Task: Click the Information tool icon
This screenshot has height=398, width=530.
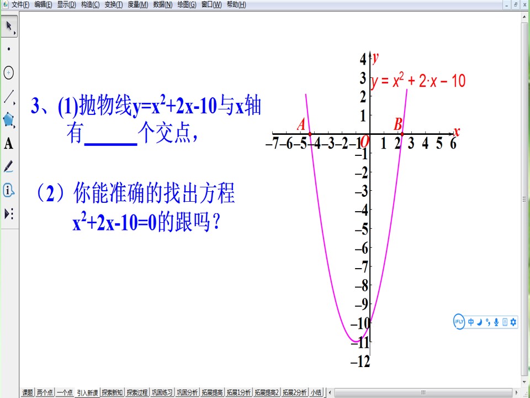Action: tap(9, 191)
